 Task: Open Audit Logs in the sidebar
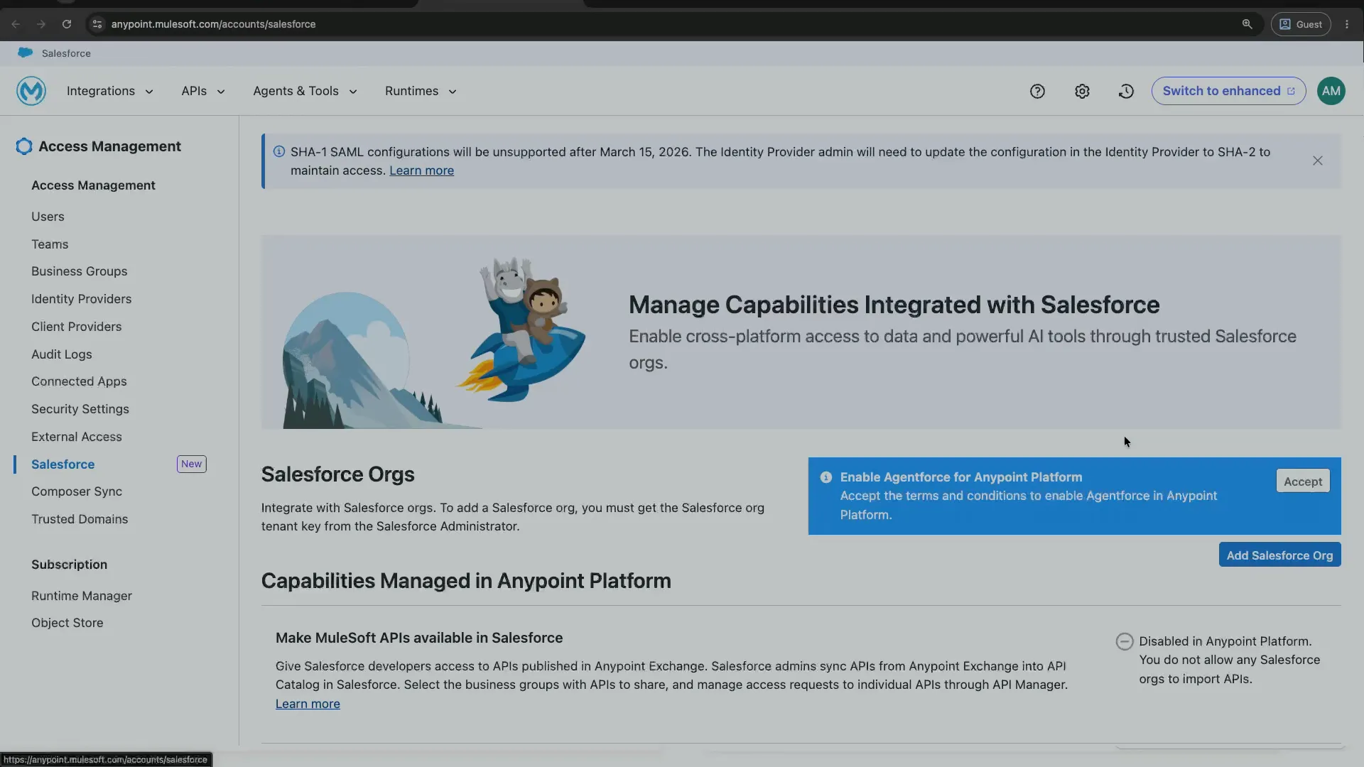click(x=61, y=354)
